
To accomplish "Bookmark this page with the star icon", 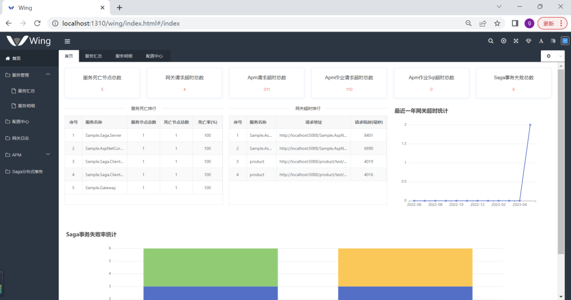I will [x=497, y=23].
